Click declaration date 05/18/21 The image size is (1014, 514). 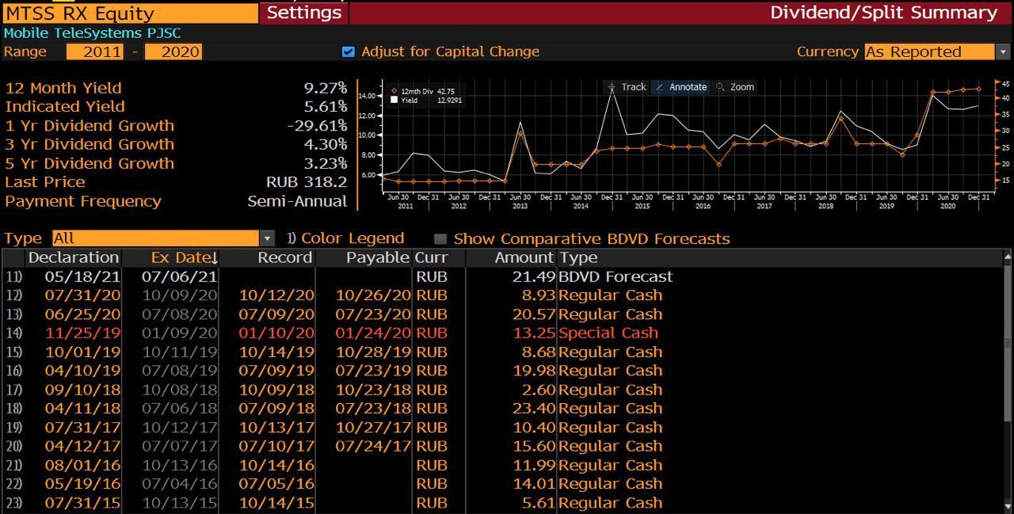pyautogui.click(x=82, y=276)
